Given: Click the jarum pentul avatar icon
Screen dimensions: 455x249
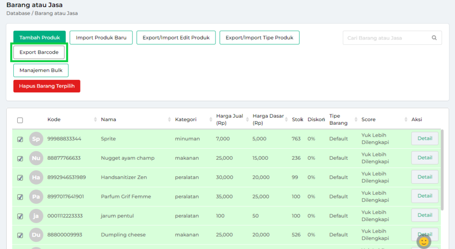Looking at the screenshot, I should (36, 216).
